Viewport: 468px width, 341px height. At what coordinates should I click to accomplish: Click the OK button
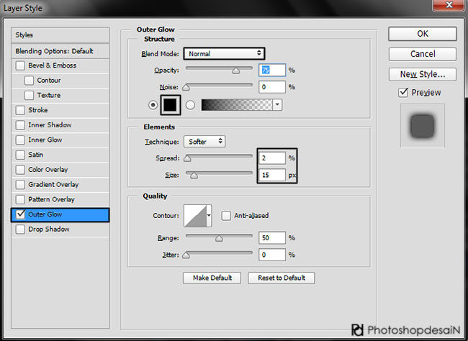(x=422, y=34)
